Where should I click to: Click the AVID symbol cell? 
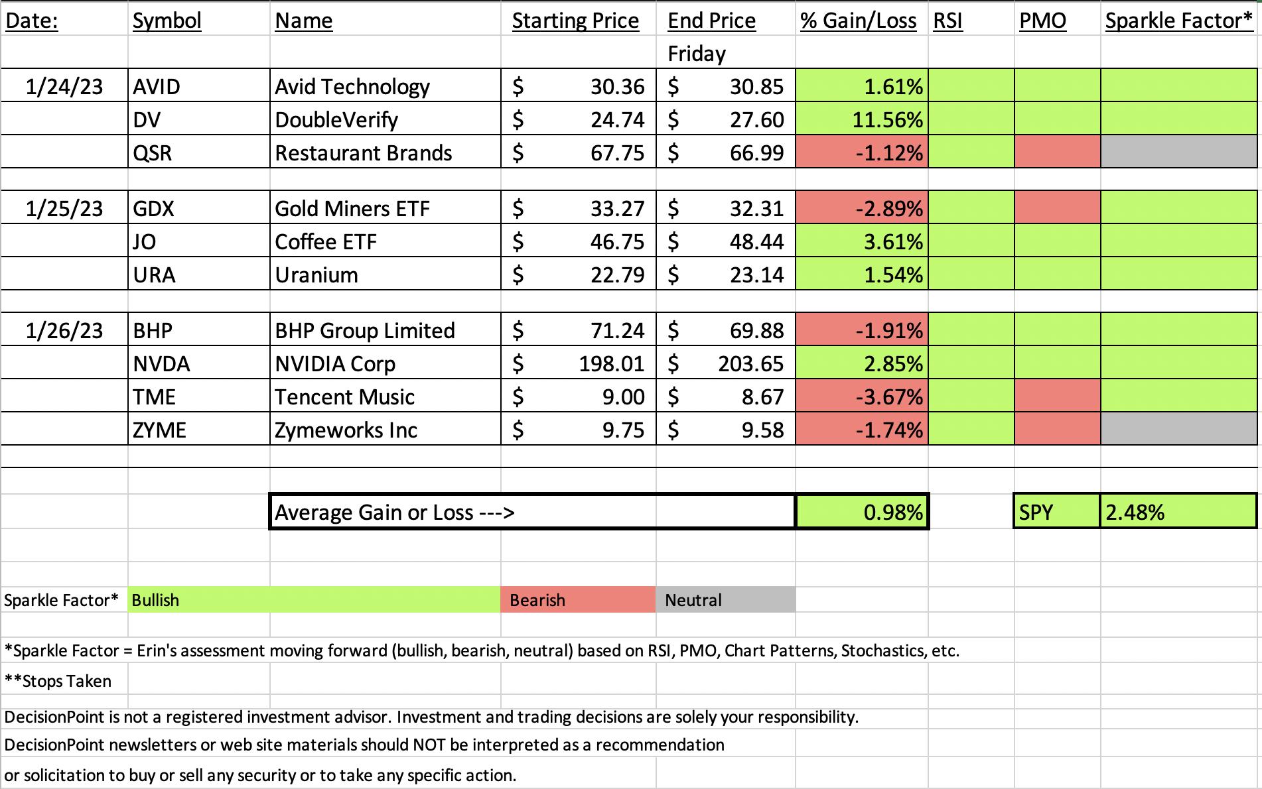point(198,86)
